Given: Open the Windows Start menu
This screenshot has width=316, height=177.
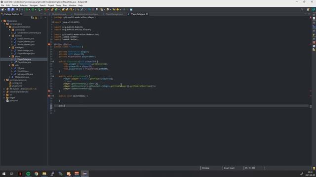Looking at the screenshot, I should point(4,174).
